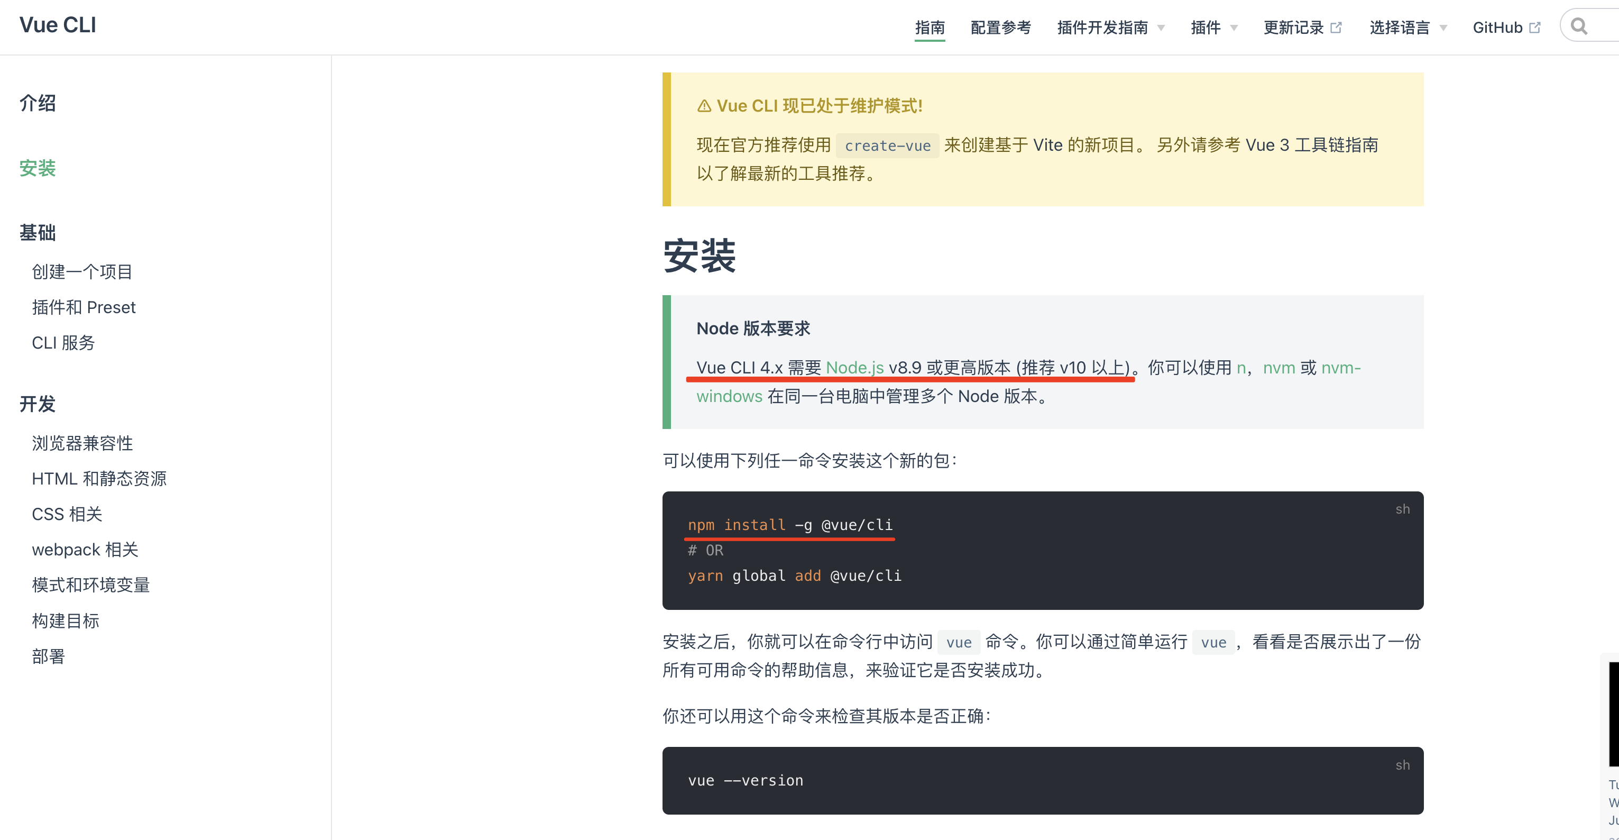Click the yarn global add @vue/cli line

click(794, 576)
